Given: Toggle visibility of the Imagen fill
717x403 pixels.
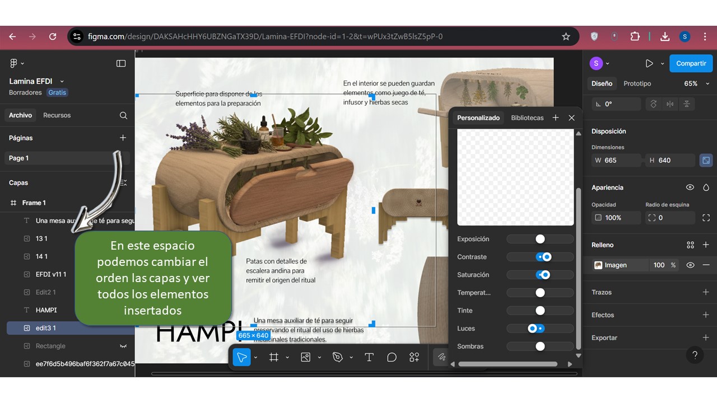Looking at the screenshot, I should 690,265.
